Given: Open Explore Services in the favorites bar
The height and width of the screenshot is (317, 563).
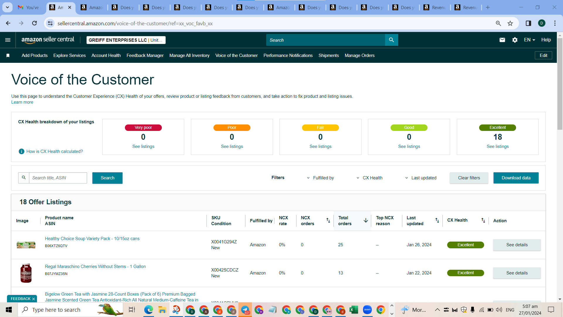Looking at the screenshot, I should (x=69, y=55).
